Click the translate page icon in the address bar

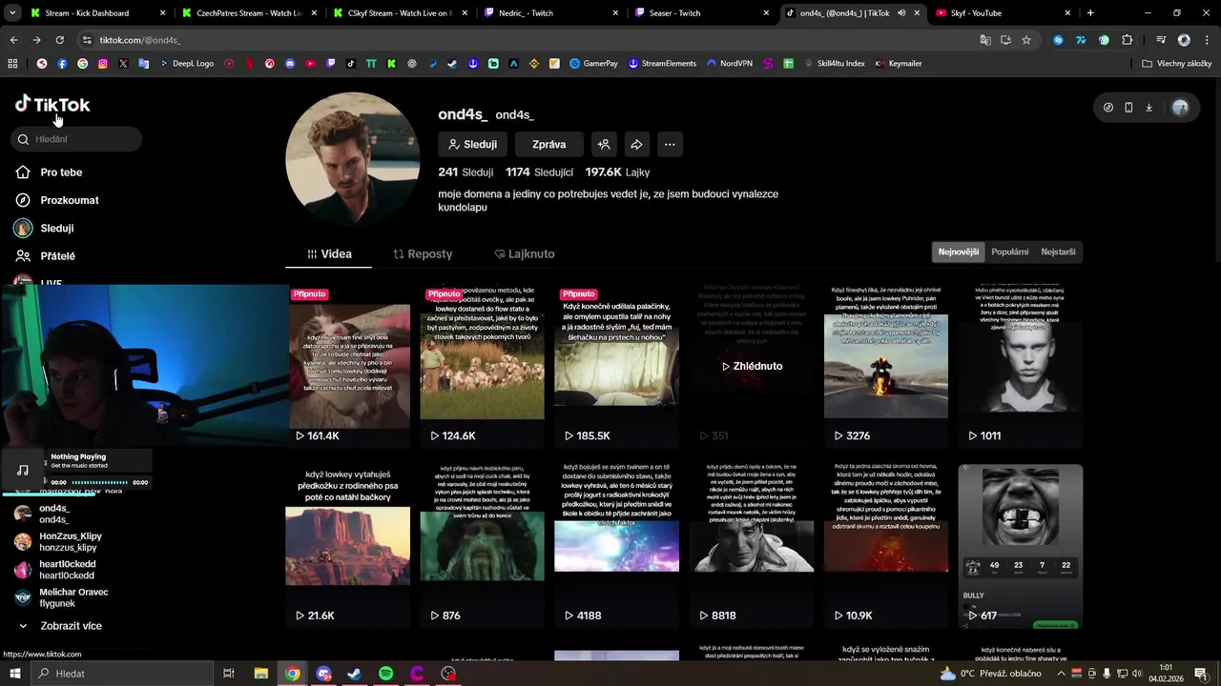[985, 40]
